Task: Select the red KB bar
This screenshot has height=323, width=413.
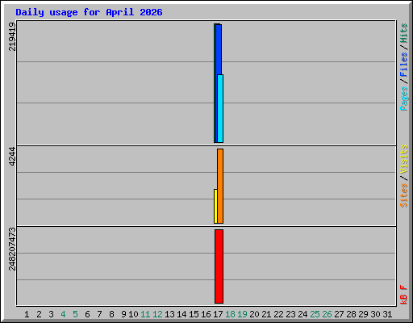Action: pyautogui.click(x=219, y=266)
